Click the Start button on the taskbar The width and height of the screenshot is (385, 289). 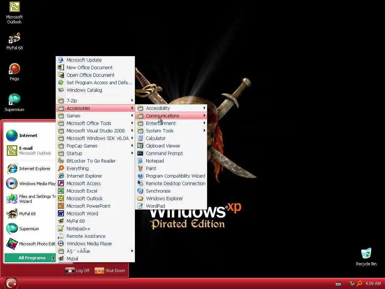point(11,283)
